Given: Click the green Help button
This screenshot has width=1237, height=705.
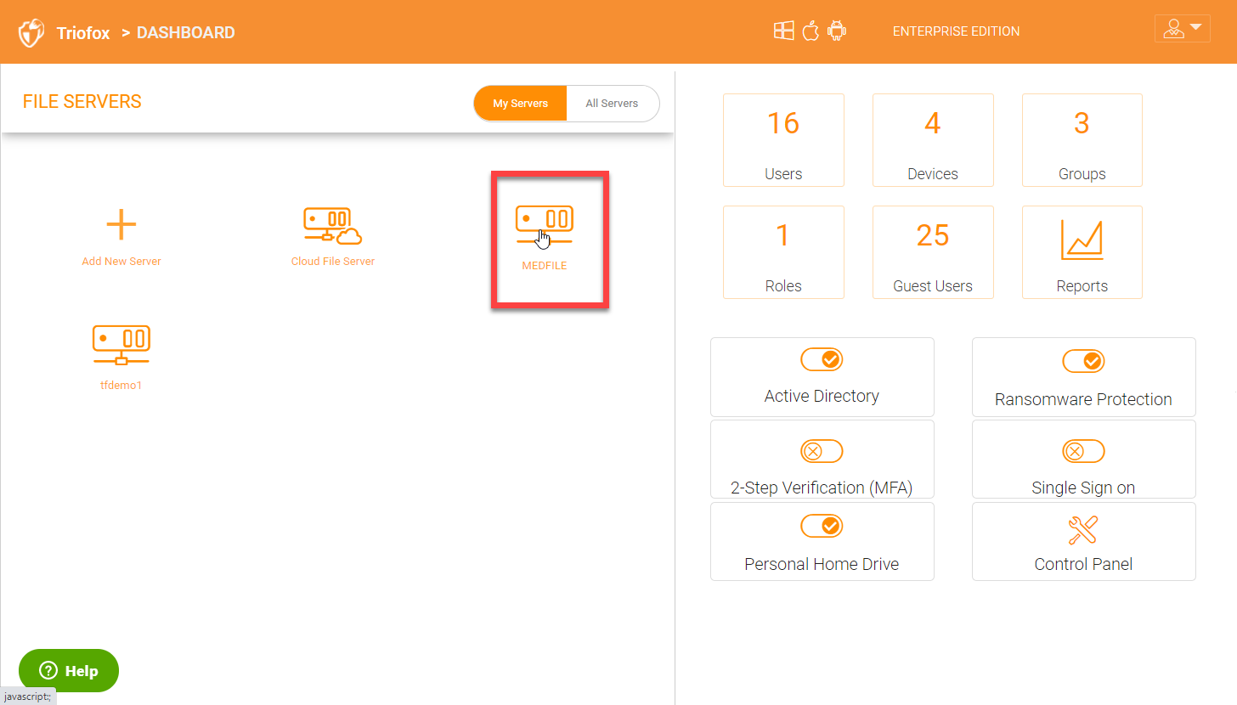Looking at the screenshot, I should (x=69, y=671).
